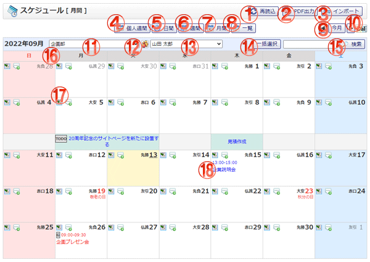Click add-schedule icon for September 13
The image size is (370, 262).
click(111, 155)
